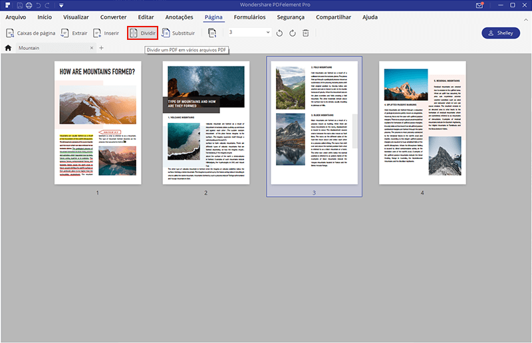Minimize the PDFelement window
Image resolution: width=532 pixels, height=343 pixels.
501,5
